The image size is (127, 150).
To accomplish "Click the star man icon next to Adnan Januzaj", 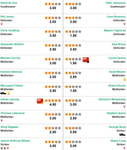I will [x=40, y=101].
